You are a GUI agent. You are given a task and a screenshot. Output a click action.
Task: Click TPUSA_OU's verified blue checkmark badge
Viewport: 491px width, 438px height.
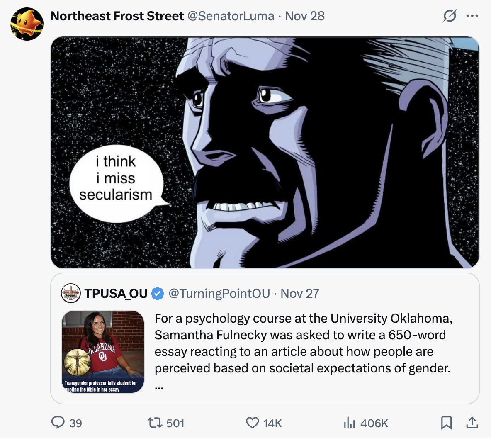[158, 293]
